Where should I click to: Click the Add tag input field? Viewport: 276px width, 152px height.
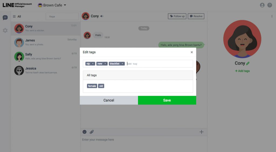(x=159, y=64)
